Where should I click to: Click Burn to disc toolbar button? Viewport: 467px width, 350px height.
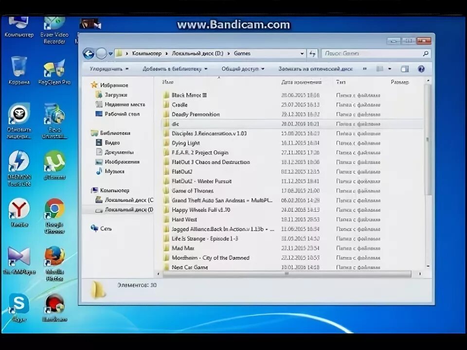click(315, 69)
